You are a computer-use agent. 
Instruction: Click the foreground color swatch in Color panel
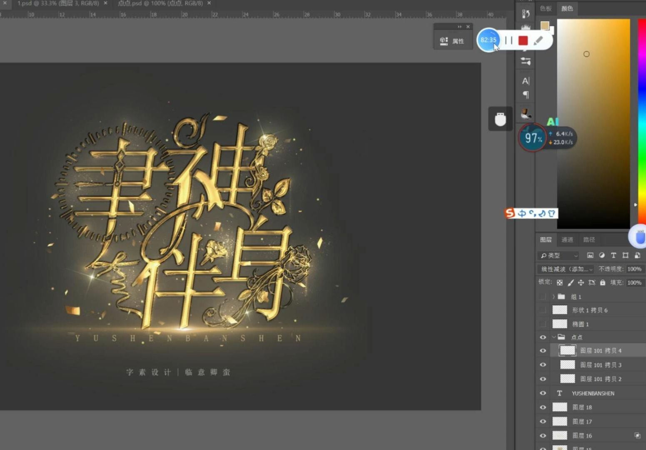pos(545,26)
